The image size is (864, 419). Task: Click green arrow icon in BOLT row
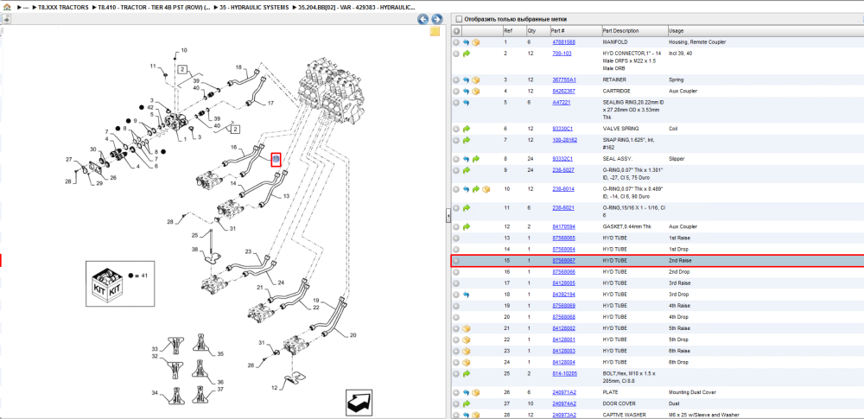[467, 373]
